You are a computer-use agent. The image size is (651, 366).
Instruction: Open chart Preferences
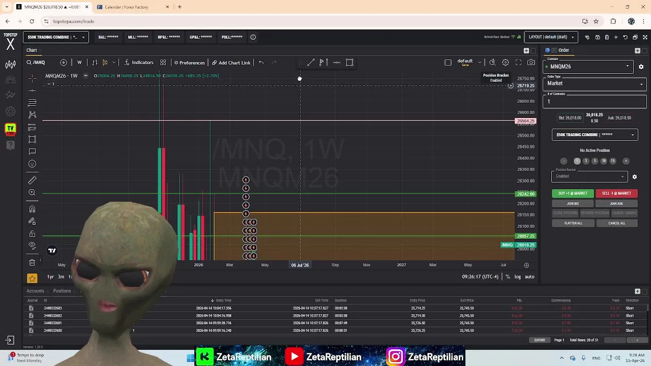tap(189, 63)
